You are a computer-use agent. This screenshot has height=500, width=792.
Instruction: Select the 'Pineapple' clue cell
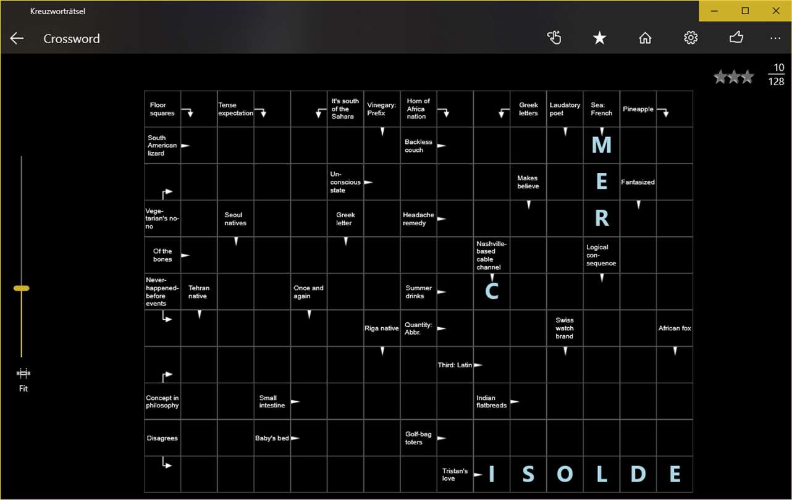tap(638, 109)
